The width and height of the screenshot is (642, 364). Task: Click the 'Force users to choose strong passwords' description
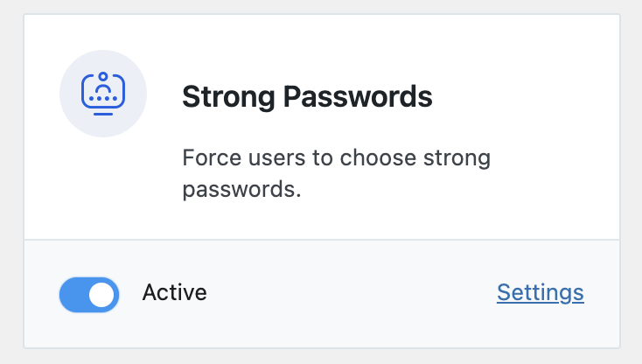point(336,173)
